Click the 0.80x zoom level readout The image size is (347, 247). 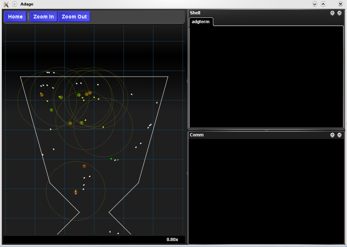tap(172, 240)
